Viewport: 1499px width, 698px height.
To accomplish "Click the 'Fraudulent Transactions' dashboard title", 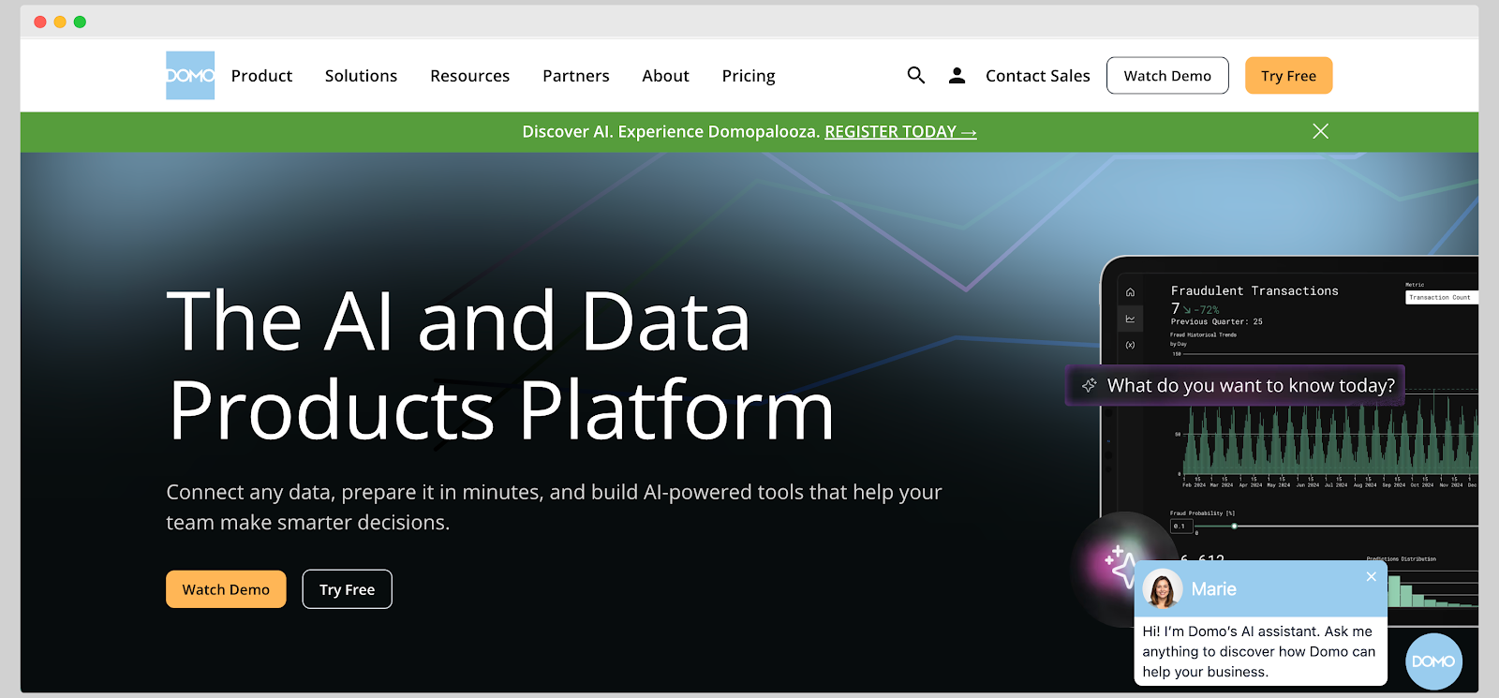I will pyautogui.click(x=1254, y=291).
